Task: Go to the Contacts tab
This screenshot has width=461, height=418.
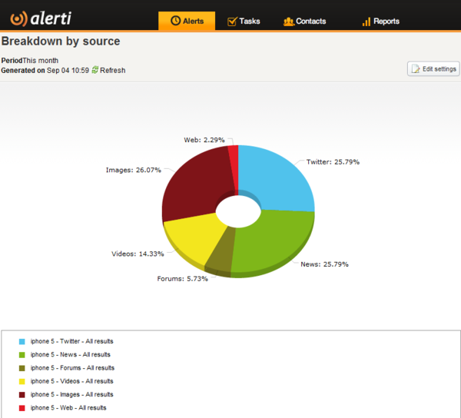Action: [304, 22]
